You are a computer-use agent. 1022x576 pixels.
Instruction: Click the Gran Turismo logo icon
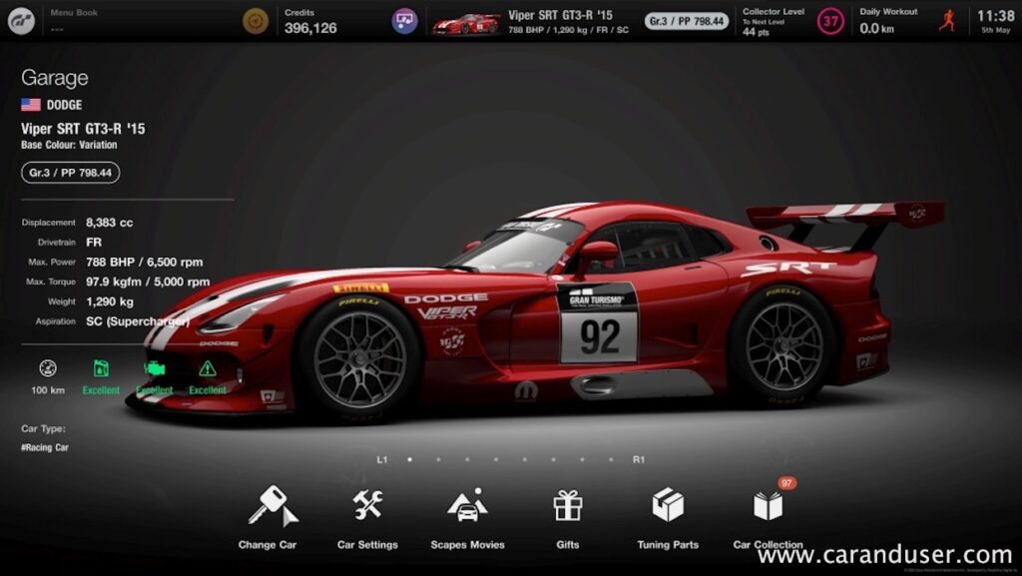[21, 21]
